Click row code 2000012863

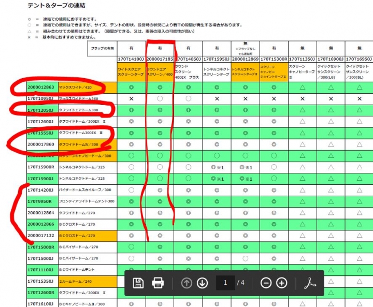(41, 87)
